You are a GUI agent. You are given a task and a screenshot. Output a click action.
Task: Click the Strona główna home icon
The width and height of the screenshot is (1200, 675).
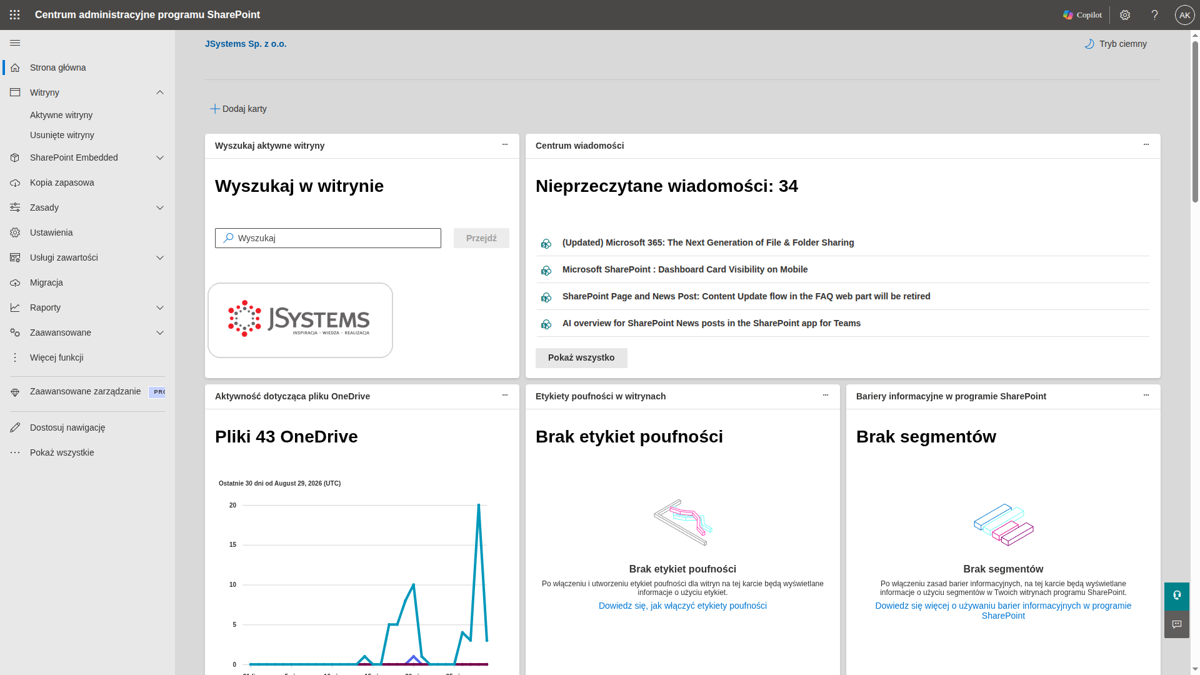[x=16, y=67]
